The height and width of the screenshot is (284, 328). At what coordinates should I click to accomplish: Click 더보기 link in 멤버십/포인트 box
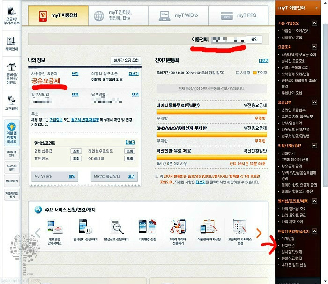coord(130,142)
